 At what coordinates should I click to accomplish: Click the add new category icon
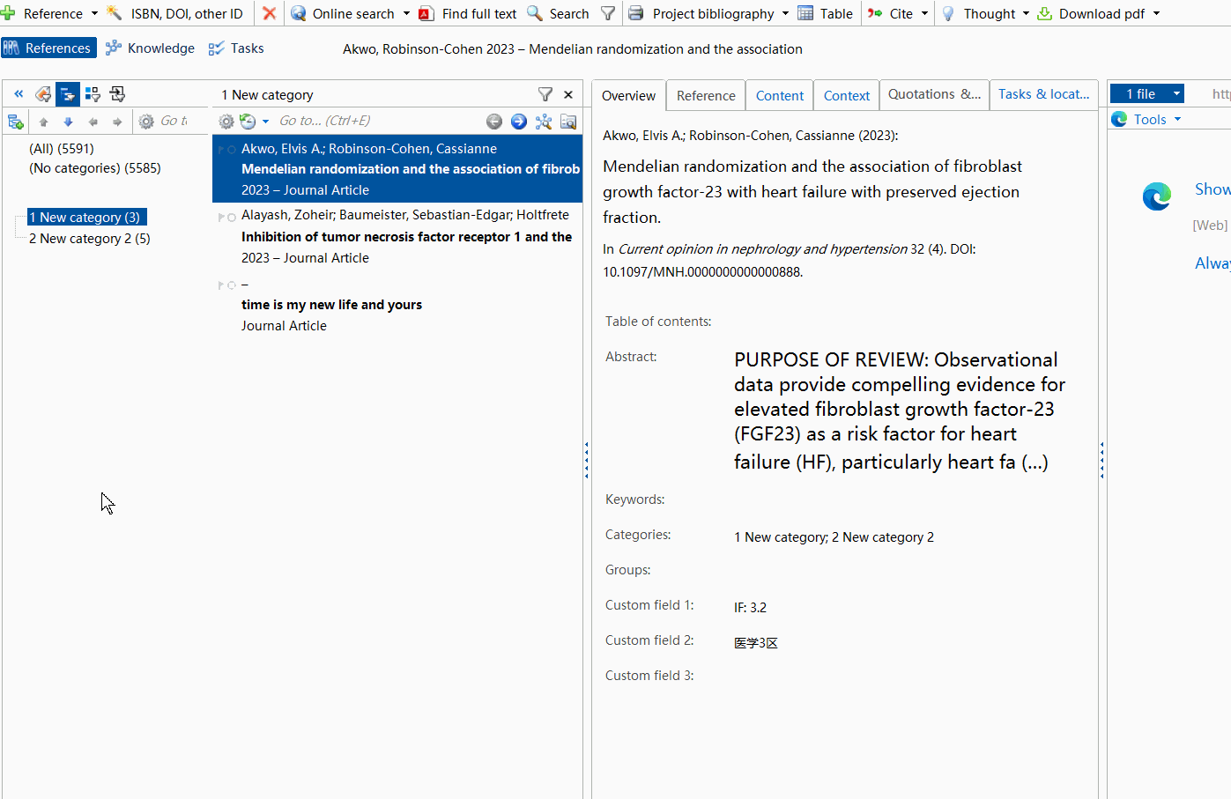pyautogui.click(x=15, y=122)
